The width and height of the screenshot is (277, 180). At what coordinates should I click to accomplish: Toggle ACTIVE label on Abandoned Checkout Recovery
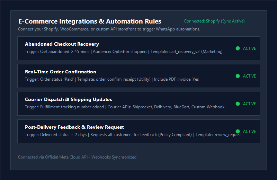(x=249, y=48)
